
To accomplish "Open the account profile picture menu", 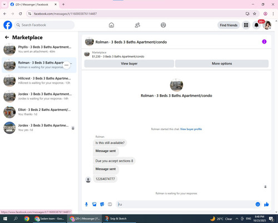I will [x=267, y=25].
